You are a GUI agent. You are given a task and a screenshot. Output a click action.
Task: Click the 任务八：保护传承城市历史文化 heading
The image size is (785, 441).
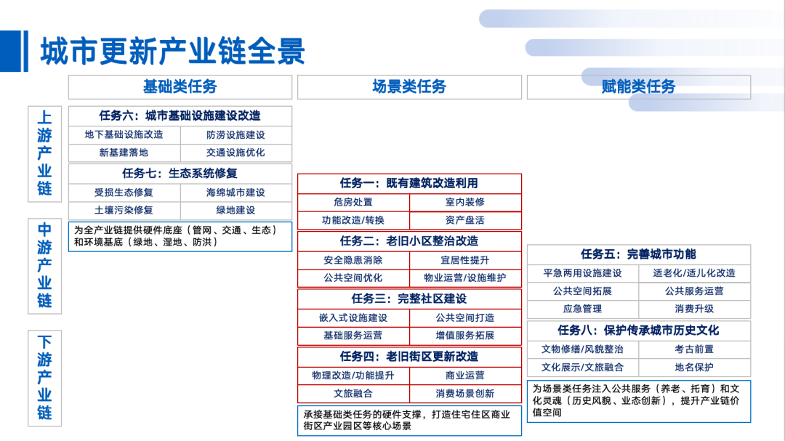(x=638, y=330)
